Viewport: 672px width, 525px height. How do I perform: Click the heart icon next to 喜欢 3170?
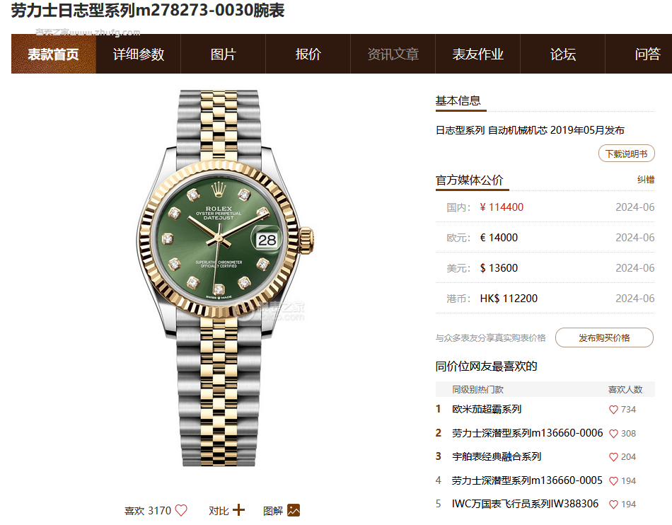pos(181,510)
